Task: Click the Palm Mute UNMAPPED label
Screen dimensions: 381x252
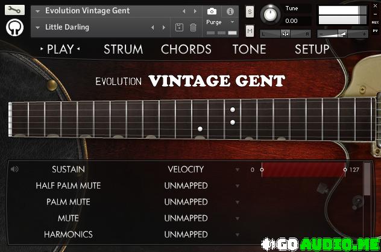Action: (186, 202)
